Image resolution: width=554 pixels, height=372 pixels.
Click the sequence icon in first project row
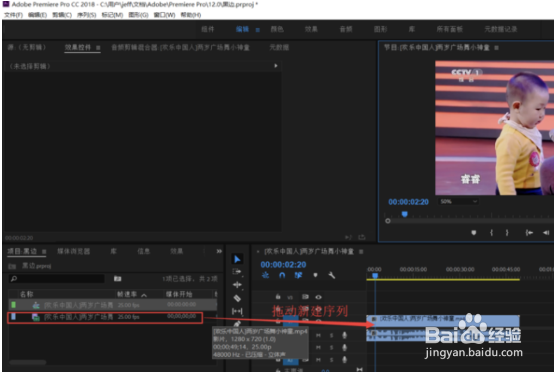pyautogui.click(x=36, y=305)
